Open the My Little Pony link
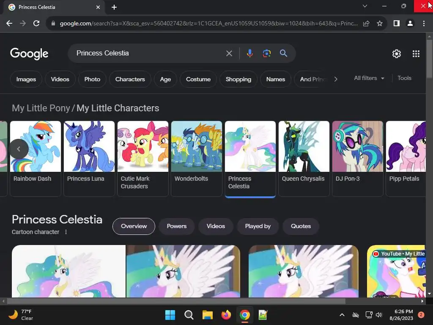Screen dimensions: 433x325 [x=41, y=108]
